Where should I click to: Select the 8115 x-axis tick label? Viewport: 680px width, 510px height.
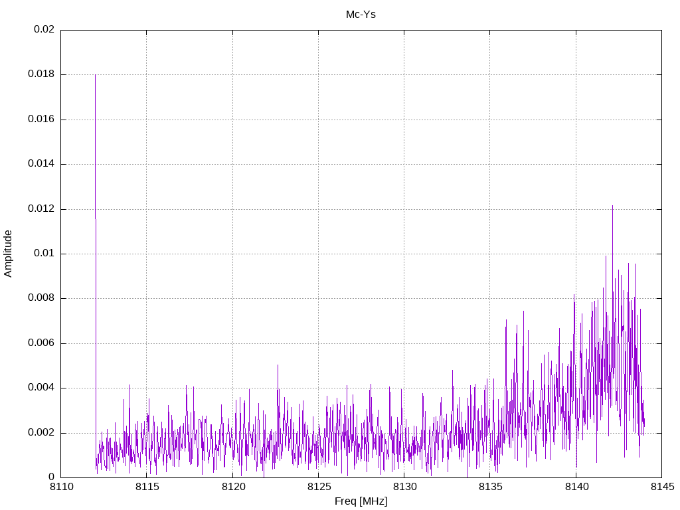(x=147, y=488)
